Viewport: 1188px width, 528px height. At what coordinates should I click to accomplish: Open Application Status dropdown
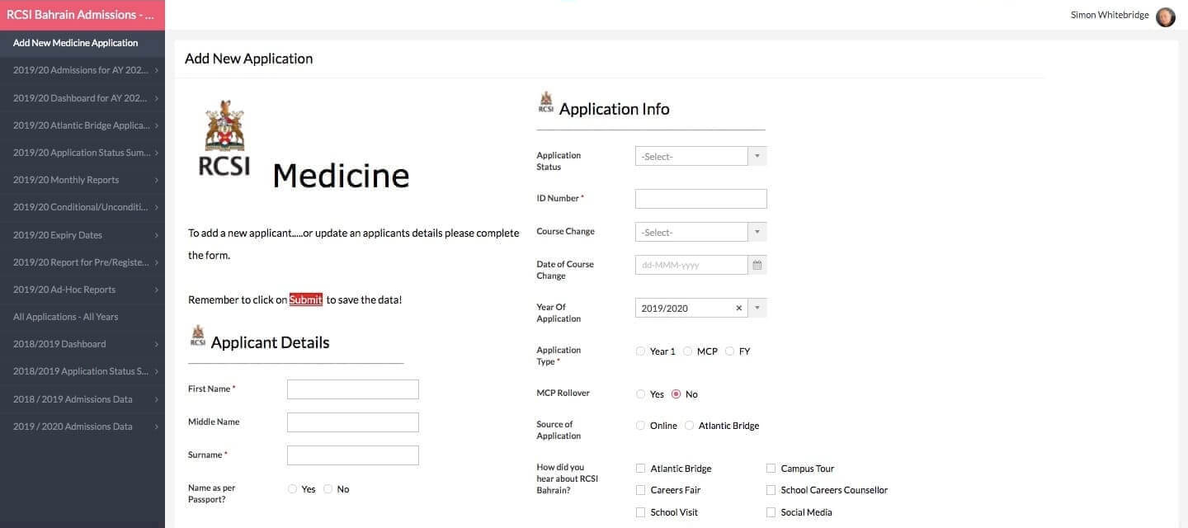click(700, 156)
